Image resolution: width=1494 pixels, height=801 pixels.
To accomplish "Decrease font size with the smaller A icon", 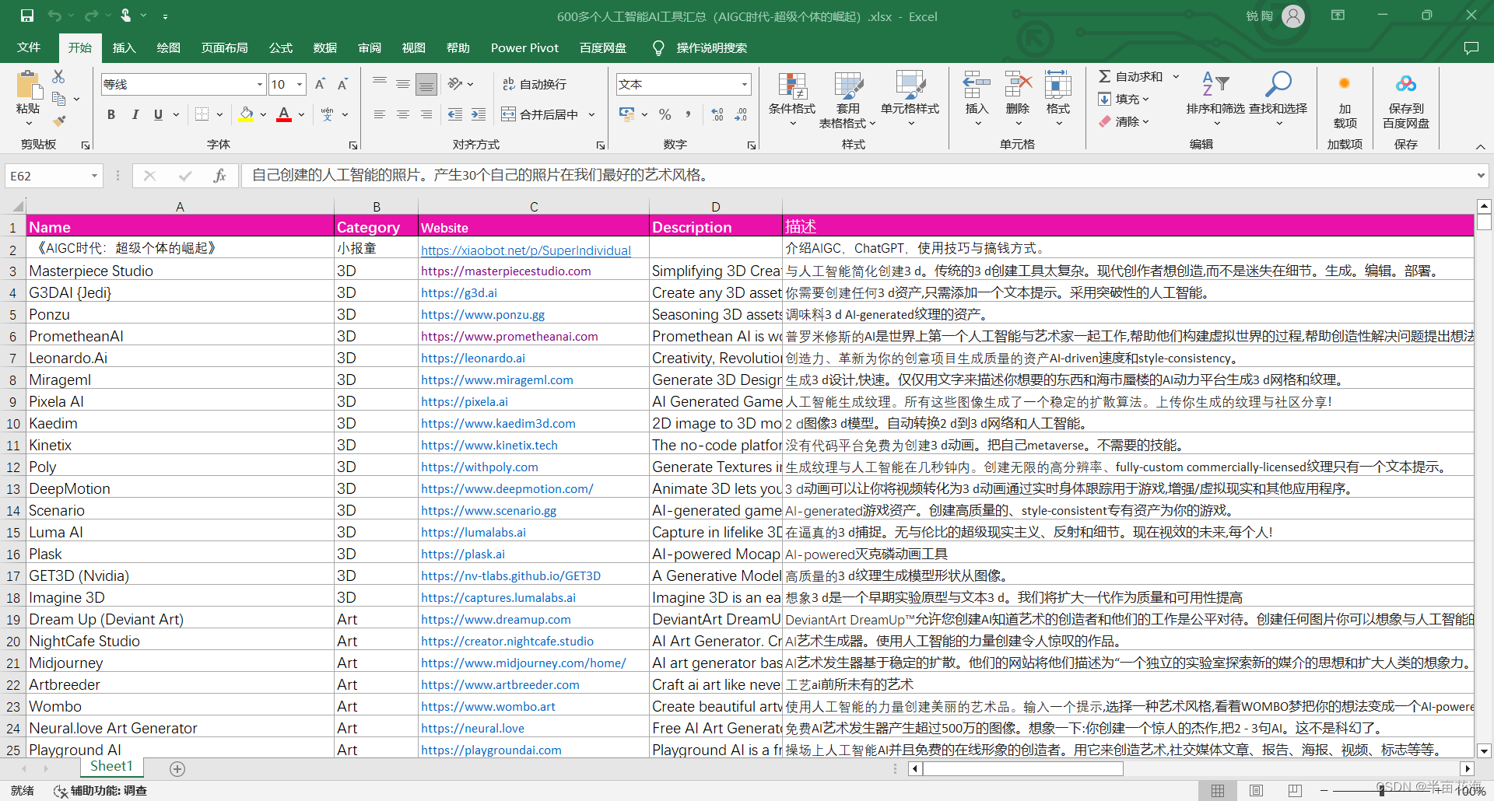I will (x=342, y=84).
